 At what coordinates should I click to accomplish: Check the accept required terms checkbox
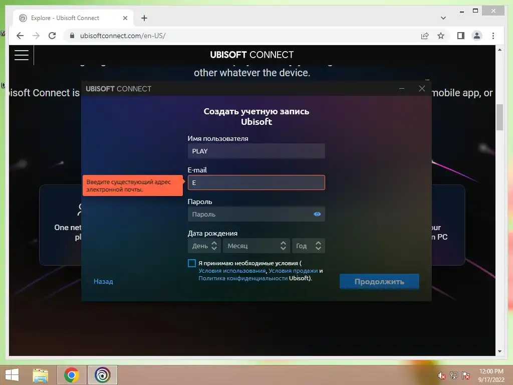(192, 263)
